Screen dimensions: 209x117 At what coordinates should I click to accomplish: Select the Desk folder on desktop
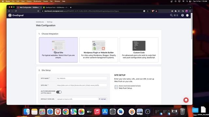coord(195,111)
